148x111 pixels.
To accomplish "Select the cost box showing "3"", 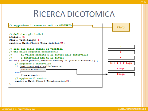I will 121,52.
